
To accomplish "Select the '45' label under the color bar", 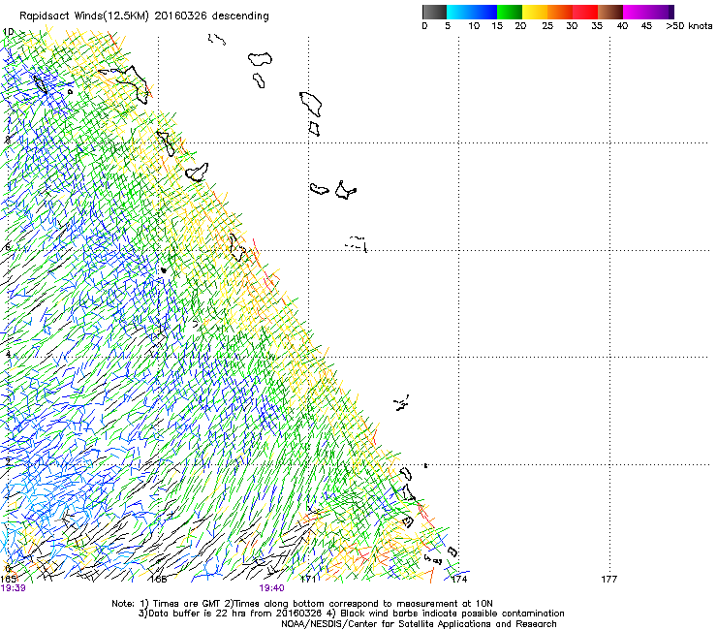I will click(x=646, y=26).
